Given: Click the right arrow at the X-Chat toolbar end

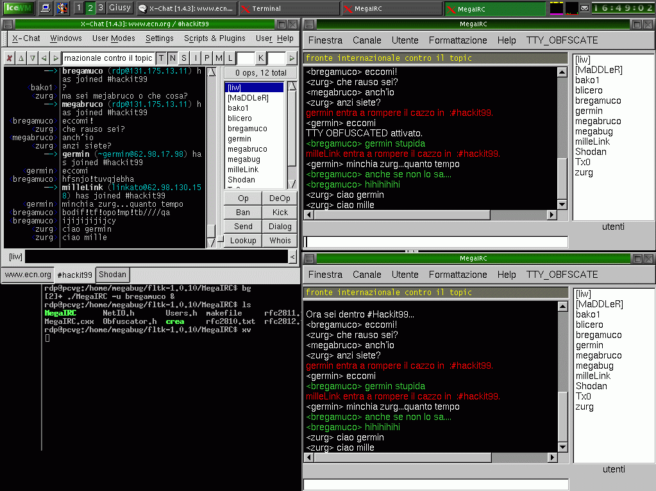Looking at the screenshot, I should (x=292, y=58).
